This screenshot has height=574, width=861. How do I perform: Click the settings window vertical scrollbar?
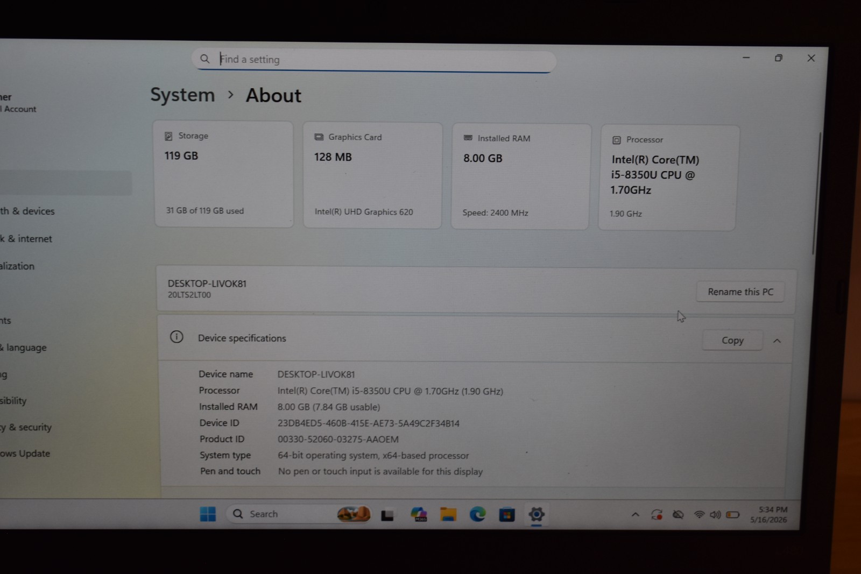[x=816, y=194]
